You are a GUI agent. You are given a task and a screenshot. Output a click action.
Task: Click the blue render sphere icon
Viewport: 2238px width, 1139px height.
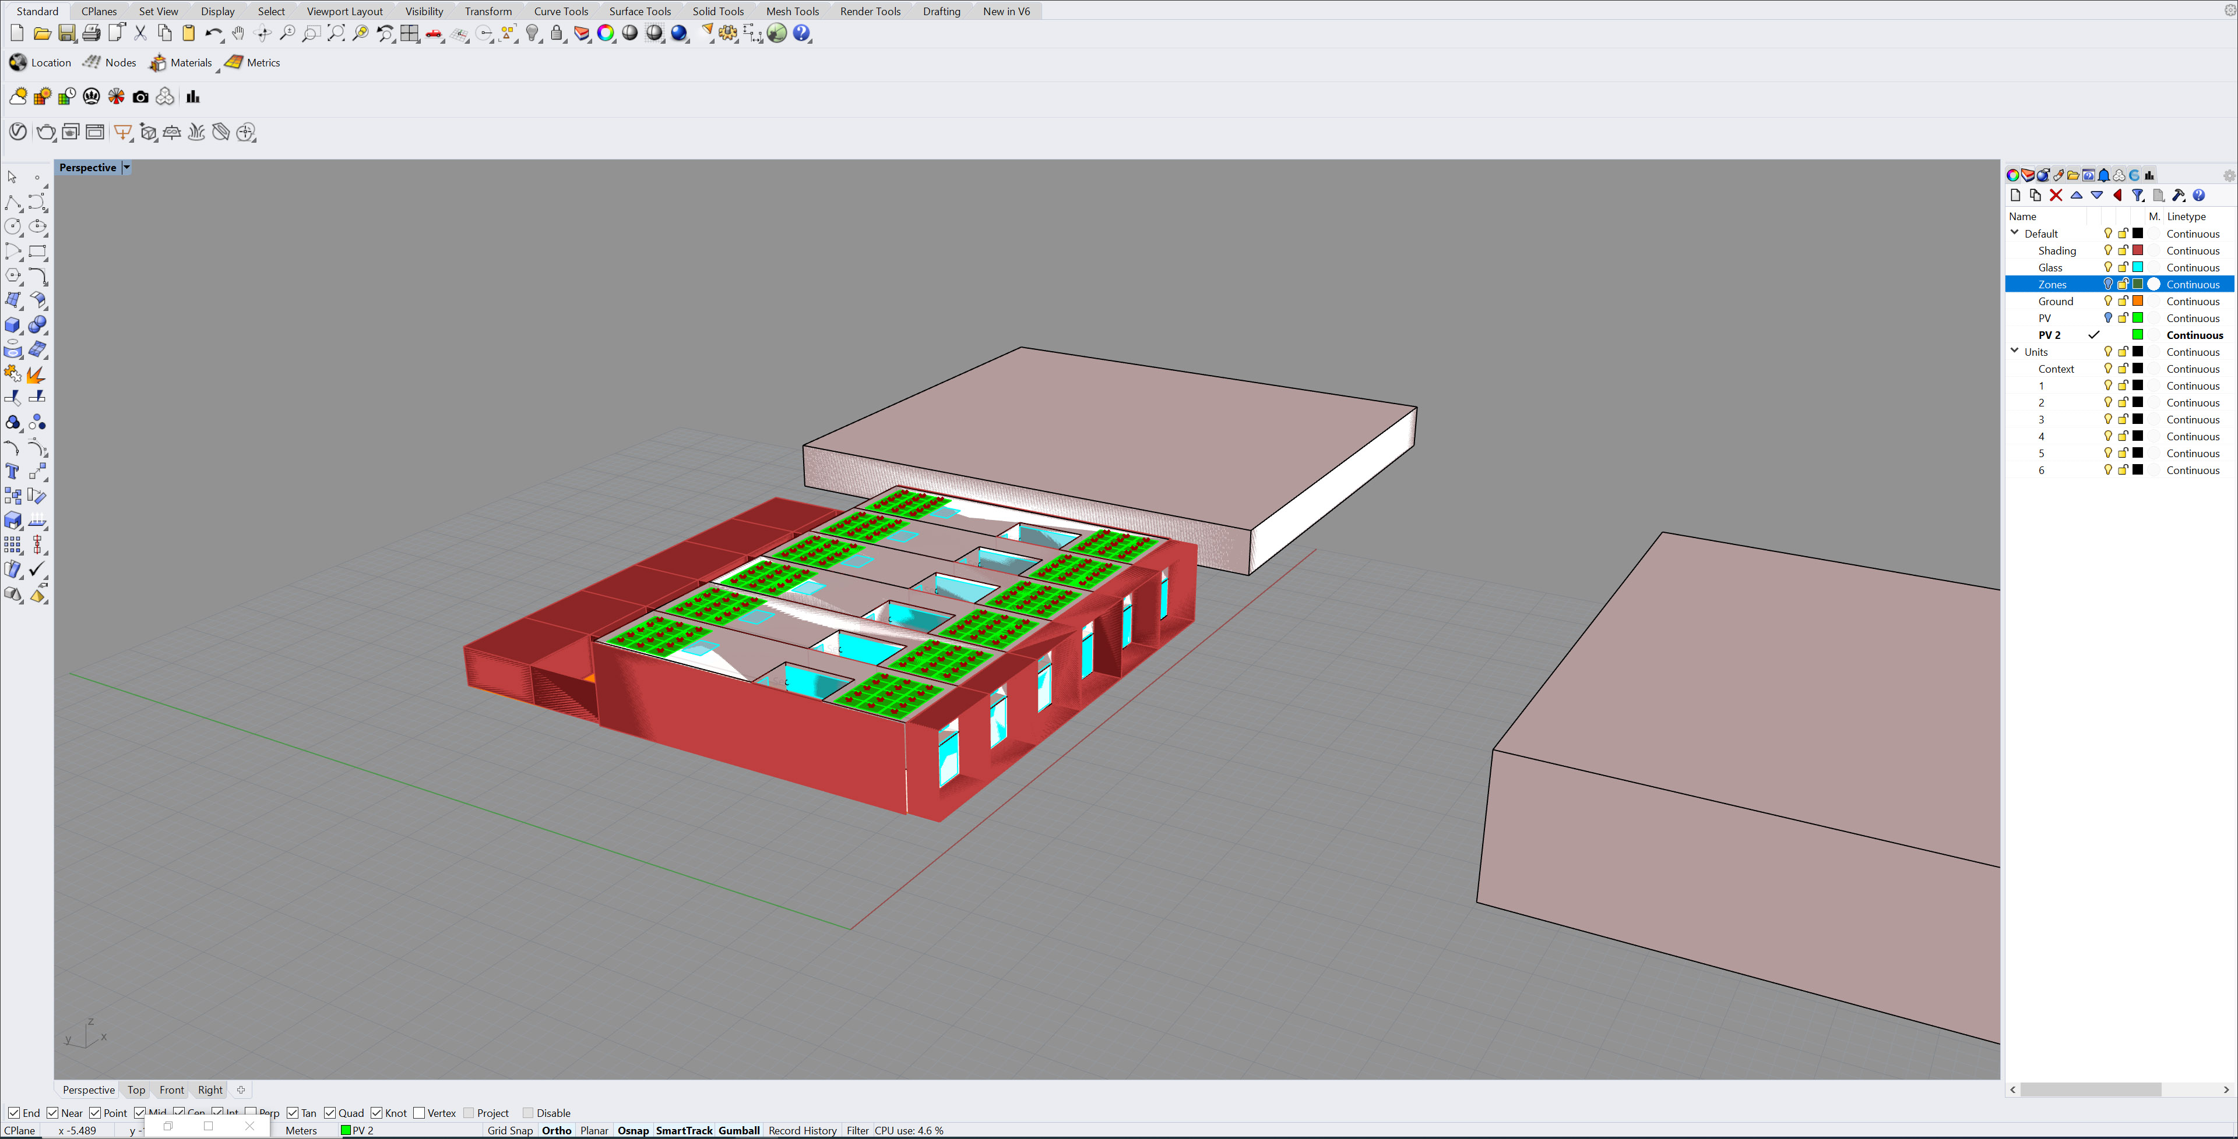[x=680, y=33]
